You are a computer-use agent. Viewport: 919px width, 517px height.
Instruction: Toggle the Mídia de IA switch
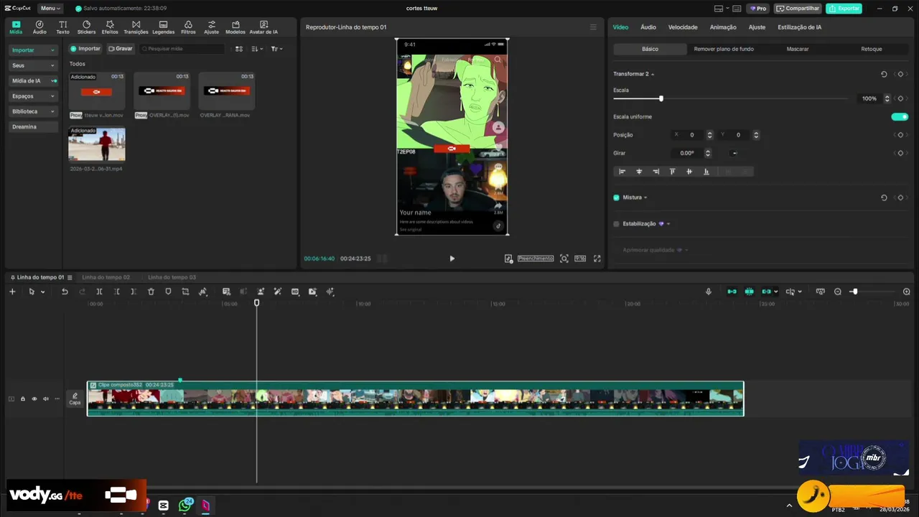tap(54, 81)
